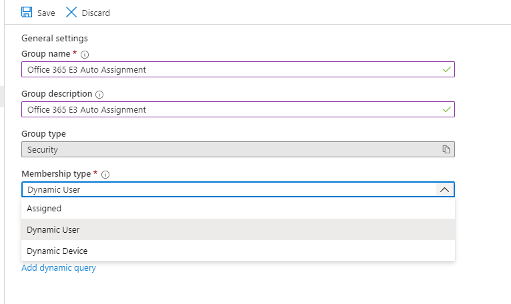Click green checkmark in Group description field
Viewport: 511px width, 304px height.
click(x=447, y=109)
